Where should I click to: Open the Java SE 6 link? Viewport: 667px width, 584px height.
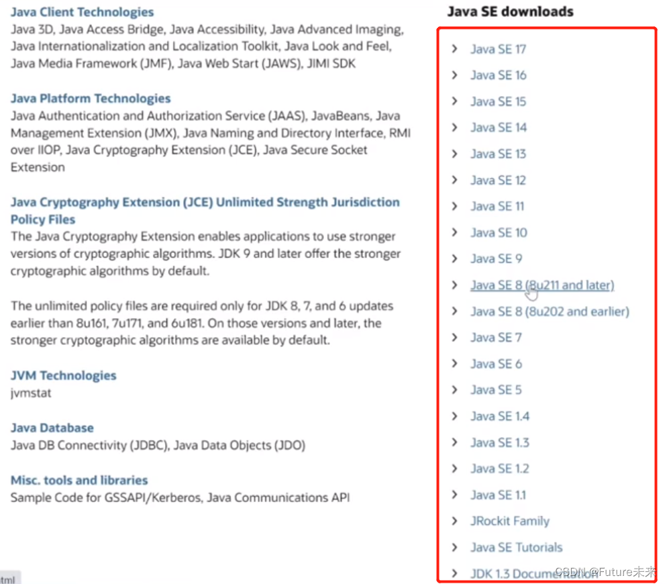(x=496, y=364)
